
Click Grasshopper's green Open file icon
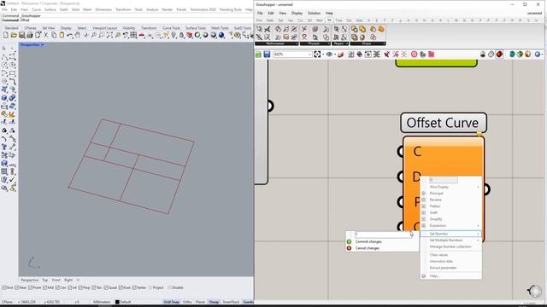[x=258, y=55]
